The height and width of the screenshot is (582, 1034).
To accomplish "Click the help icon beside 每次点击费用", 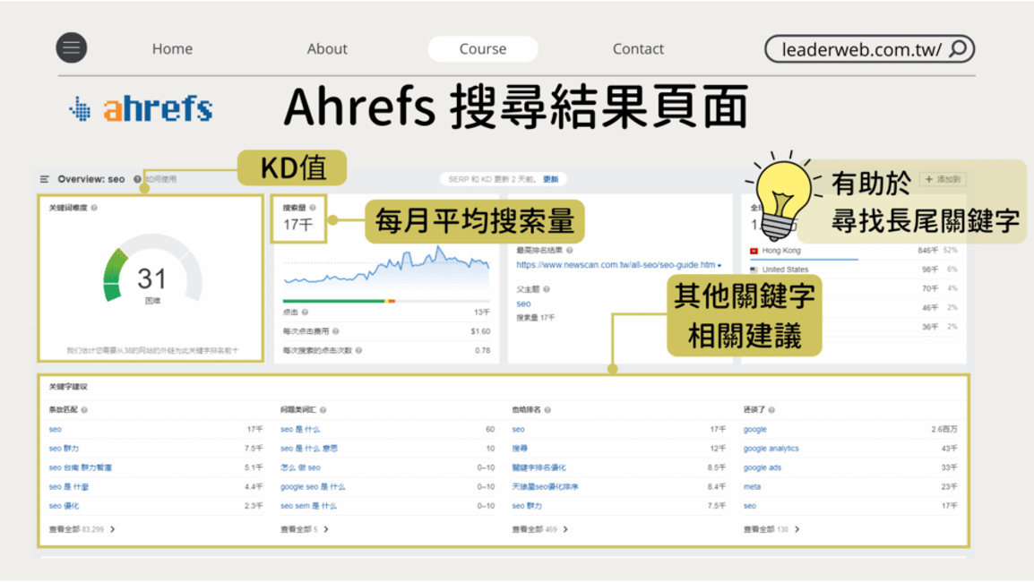I will [x=334, y=331].
